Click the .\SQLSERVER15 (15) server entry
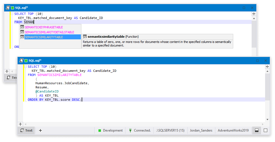275x142 pixels. point(170,130)
